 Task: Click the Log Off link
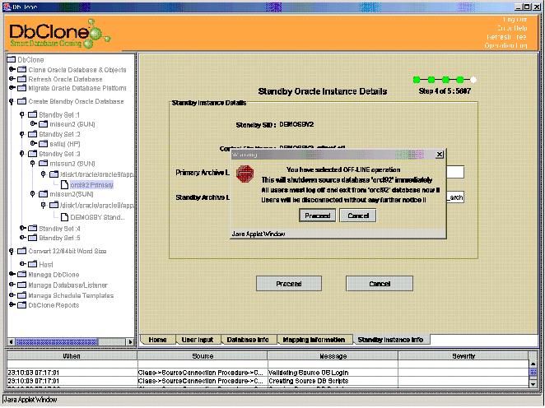515,20
